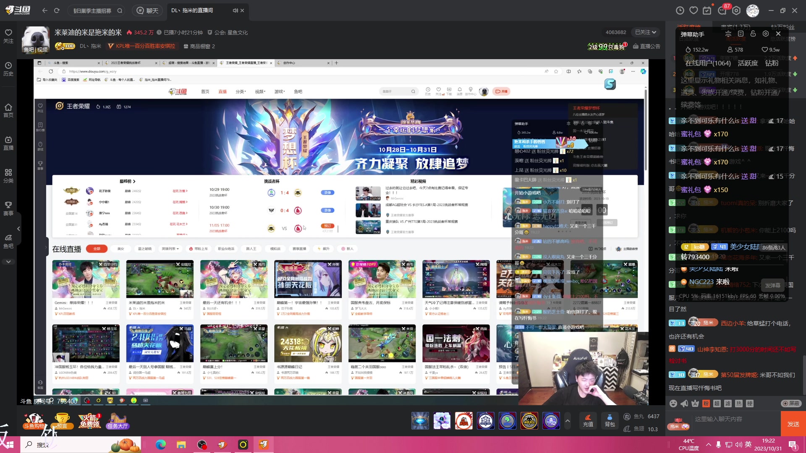
Task: Open the Follow (关注) sidebar icon
Action: point(8,36)
